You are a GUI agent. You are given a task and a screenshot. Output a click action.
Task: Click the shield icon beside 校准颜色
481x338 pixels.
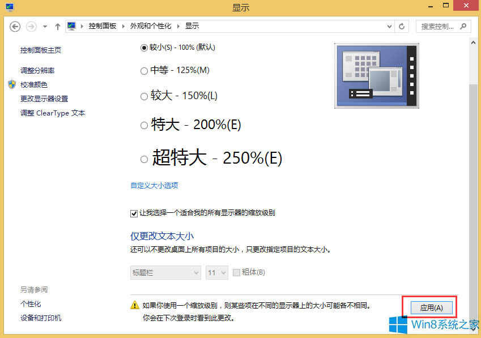[12, 84]
